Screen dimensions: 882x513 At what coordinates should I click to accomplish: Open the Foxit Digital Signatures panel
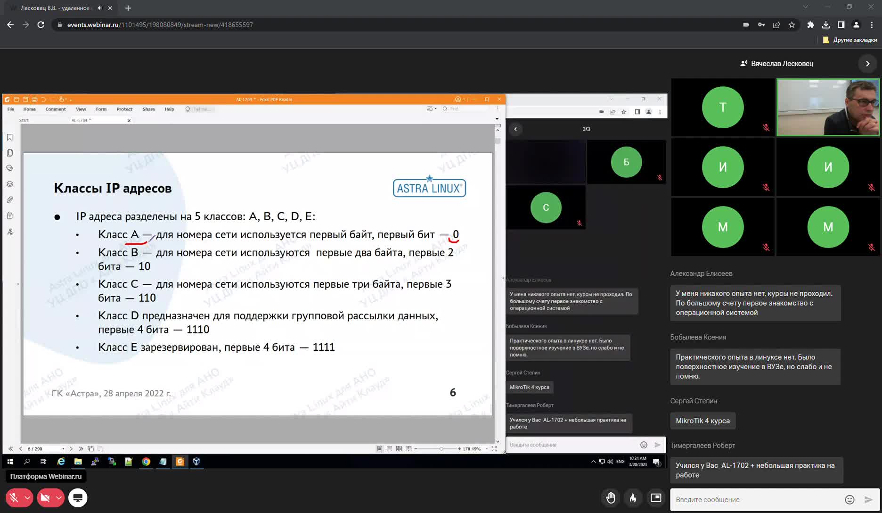(x=10, y=232)
